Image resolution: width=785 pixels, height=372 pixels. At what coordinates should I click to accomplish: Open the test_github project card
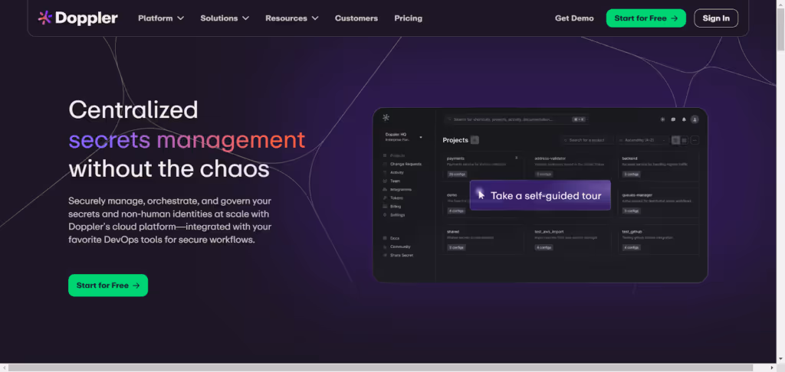point(659,240)
